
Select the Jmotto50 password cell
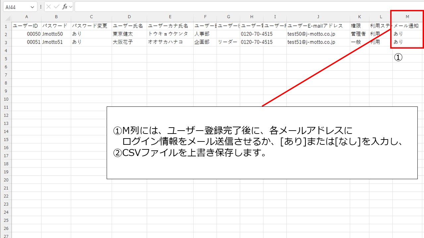click(56, 34)
